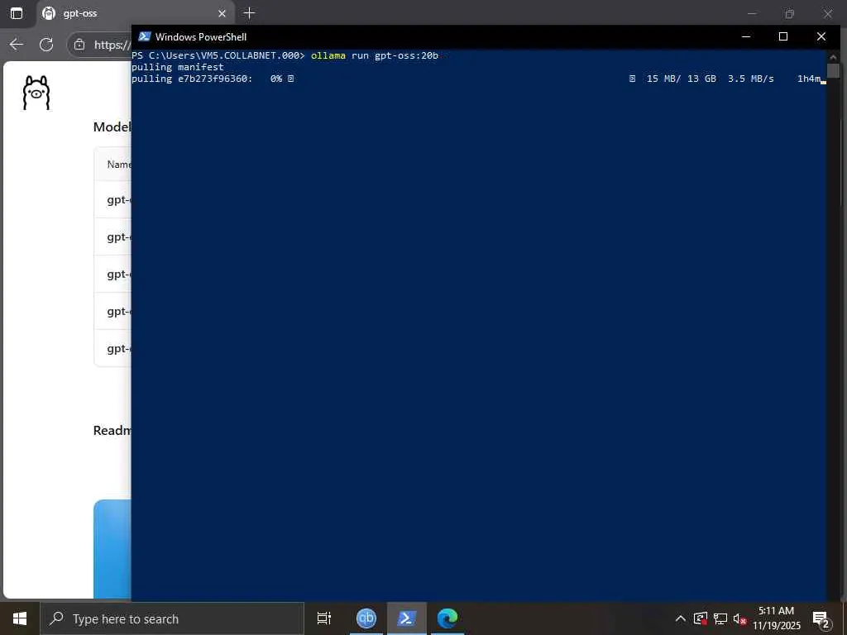Viewport: 847px width, 635px height.
Task: Click the browser back arrow
Action: [x=17, y=45]
